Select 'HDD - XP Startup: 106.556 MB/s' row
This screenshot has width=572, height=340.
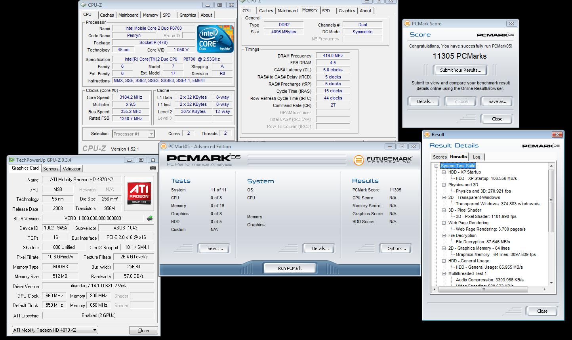click(x=486, y=179)
